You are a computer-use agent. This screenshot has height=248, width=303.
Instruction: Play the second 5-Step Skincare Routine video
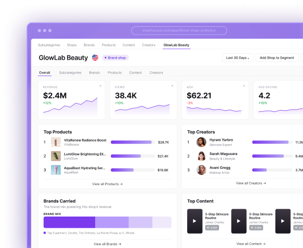[x=239, y=221]
